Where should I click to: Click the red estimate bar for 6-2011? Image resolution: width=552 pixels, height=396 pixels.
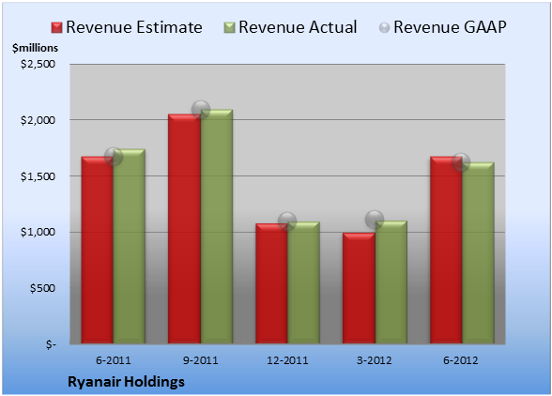point(98,250)
